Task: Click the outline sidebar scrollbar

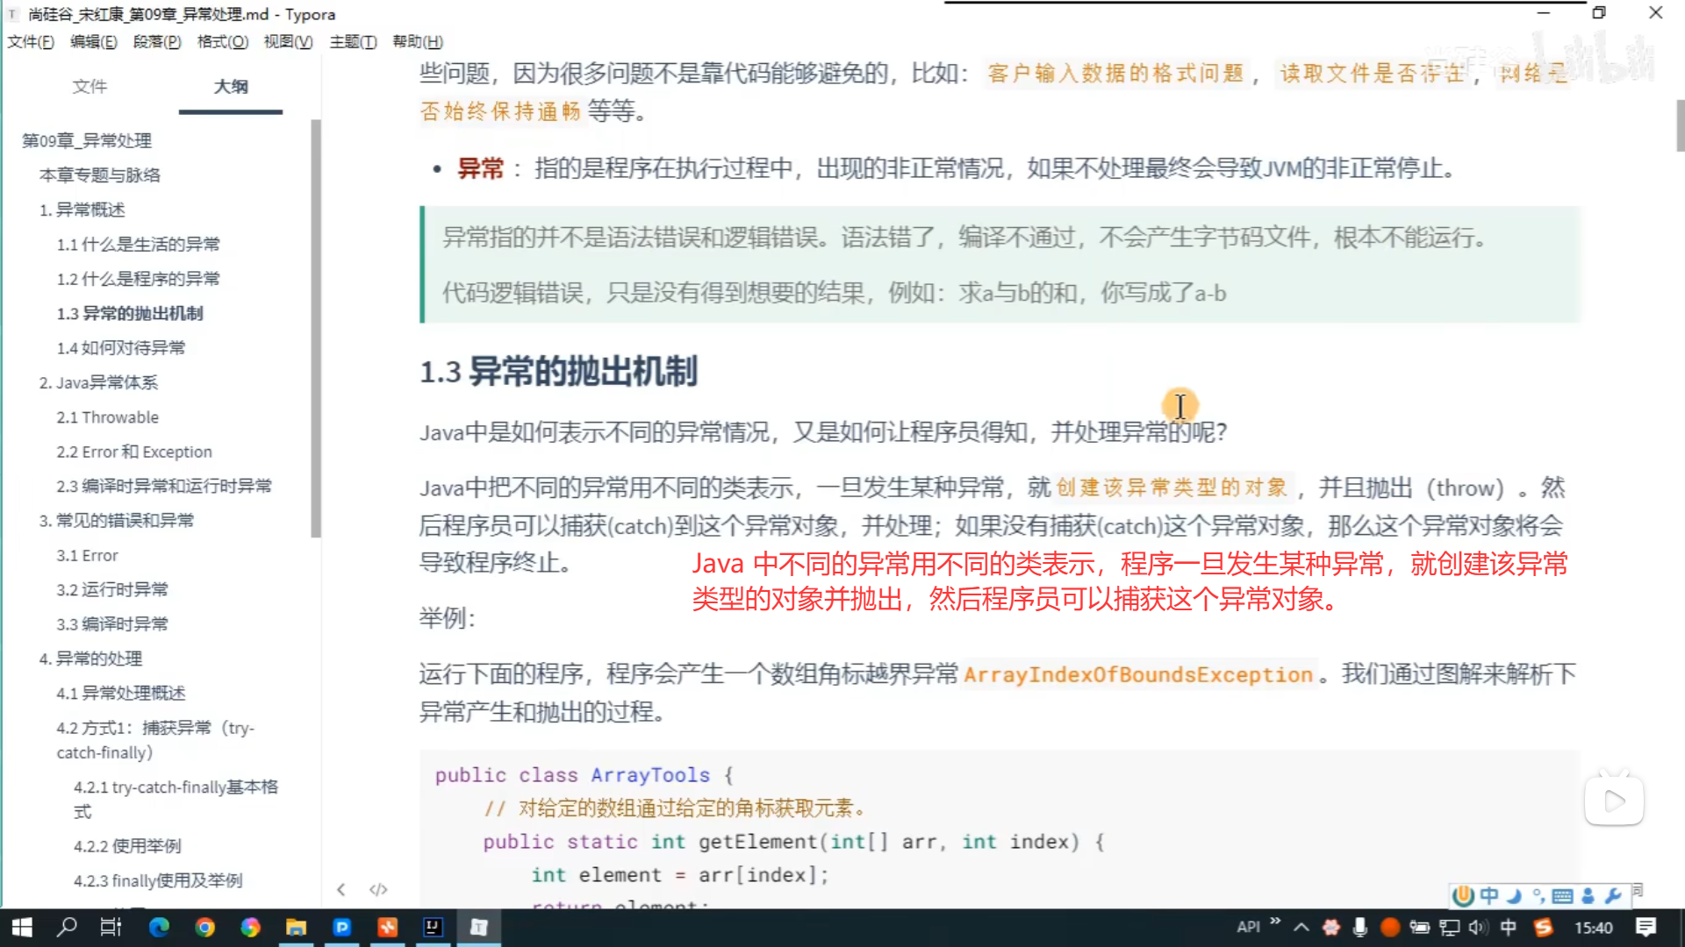Action: click(x=316, y=329)
